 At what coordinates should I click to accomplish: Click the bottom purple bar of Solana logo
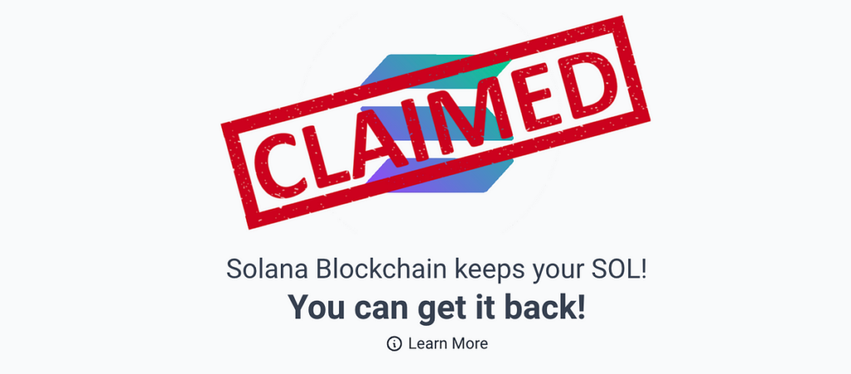pyautogui.click(x=465, y=178)
